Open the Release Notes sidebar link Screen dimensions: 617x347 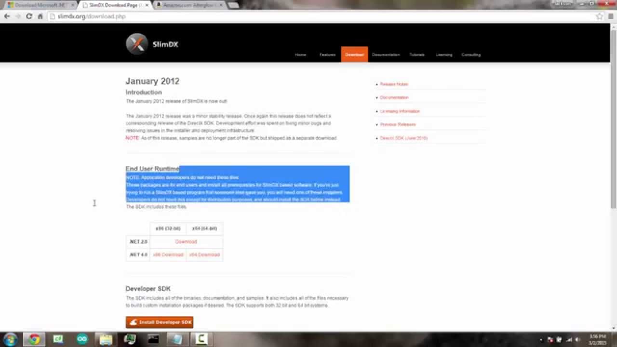394,84
